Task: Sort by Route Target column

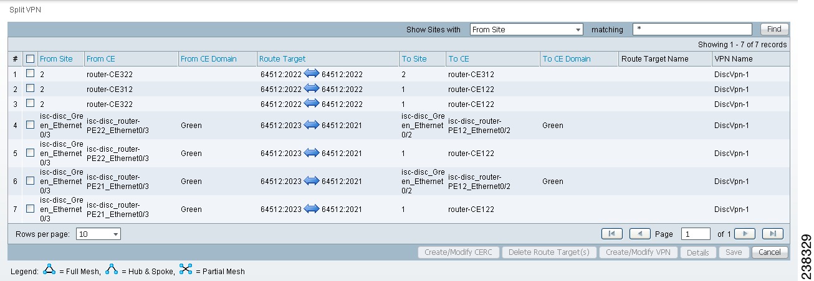Action: pos(282,59)
